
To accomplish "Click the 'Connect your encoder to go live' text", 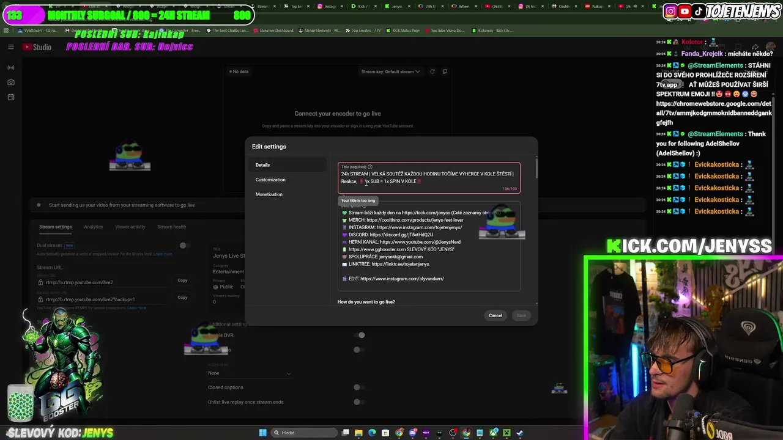I will (338, 114).
